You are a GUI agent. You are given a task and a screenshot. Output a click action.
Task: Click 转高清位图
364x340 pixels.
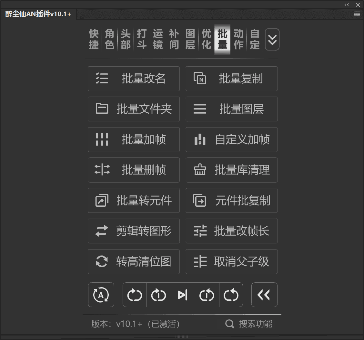[x=134, y=261]
